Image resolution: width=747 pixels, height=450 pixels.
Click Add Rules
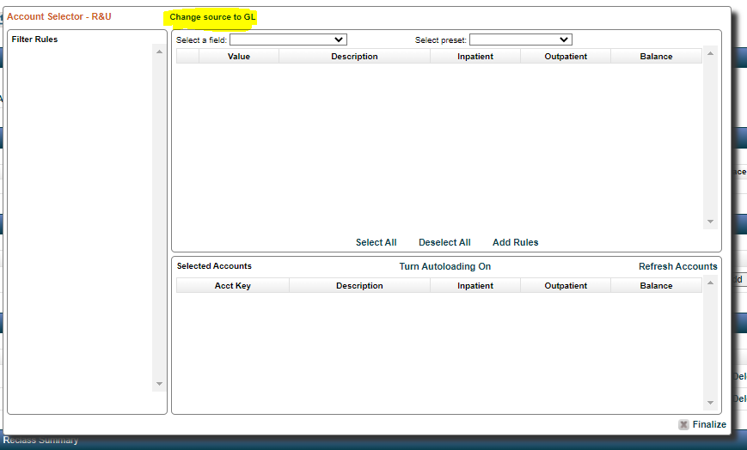click(516, 242)
